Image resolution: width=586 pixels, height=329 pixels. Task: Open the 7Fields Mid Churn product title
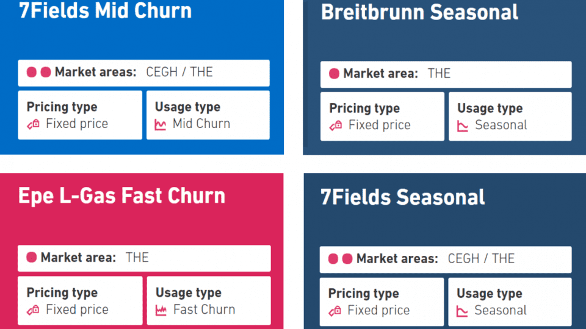105,10
